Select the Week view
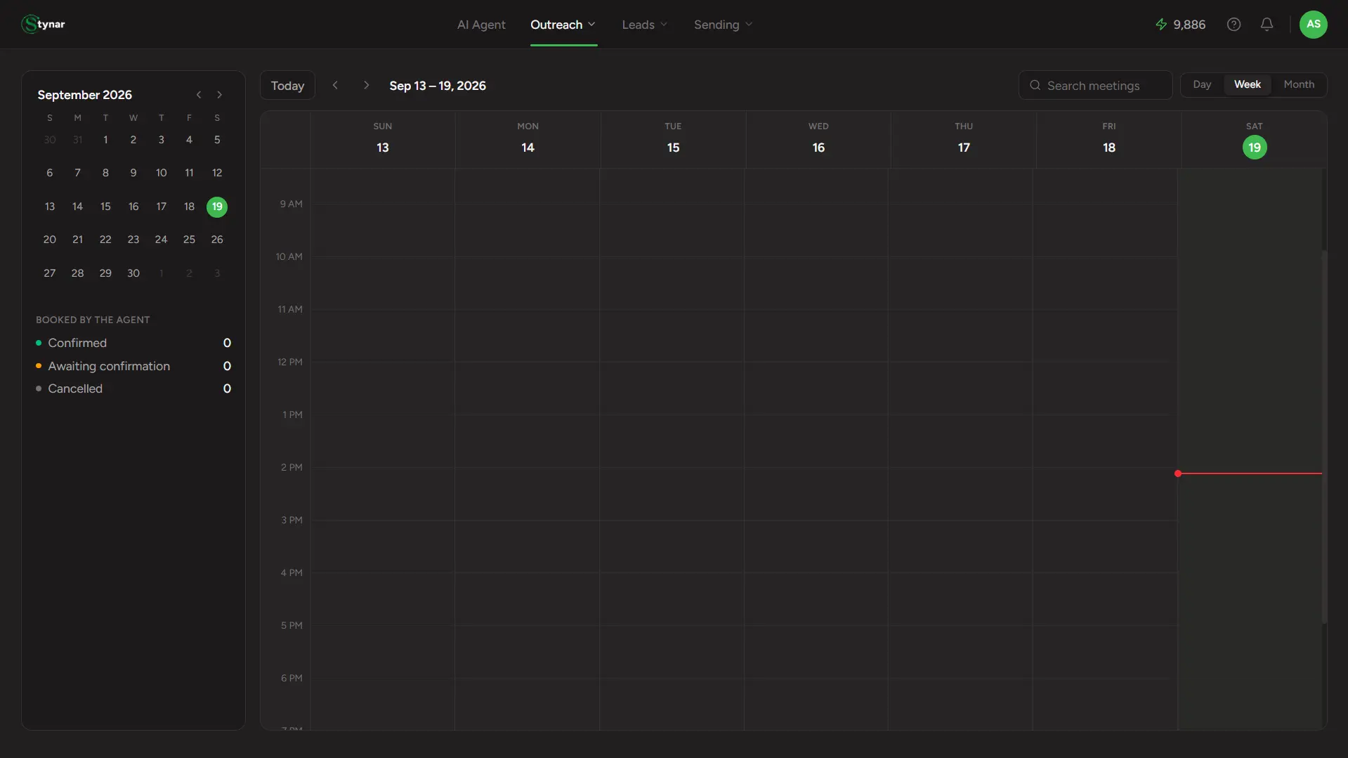This screenshot has height=758, width=1348. coord(1247,84)
